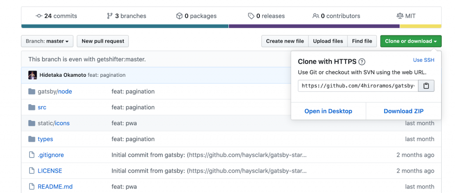This screenshot has height=193, width=455.
Task: Click Find file button
Action: (362, 41)
